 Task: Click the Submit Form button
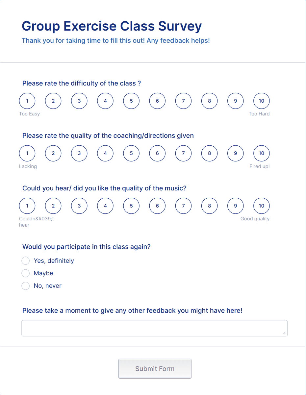(x=155, y=368)
